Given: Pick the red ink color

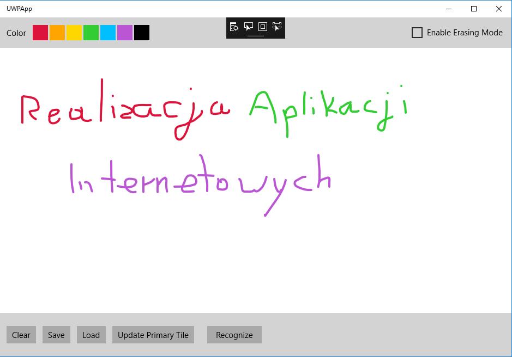Looking at the screenshot, I should [x=40, y=33].
